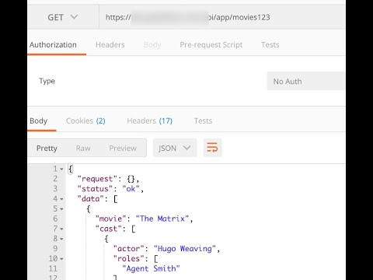Screen dimensions: 373x280
Task: Open the response Tests tab
Action: [x=204, y=121]
